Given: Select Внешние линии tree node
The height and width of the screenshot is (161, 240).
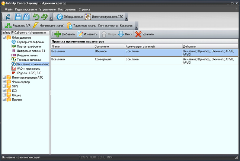Looking at the screenshot, I should pyautogui.click(x=27, y=56).
